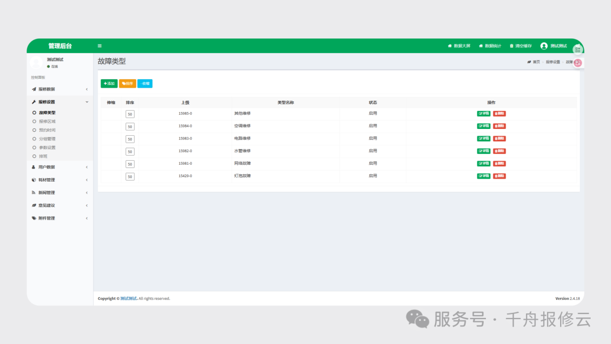Click the wrench icon beside 报修设置
This screenshot has height=344, width=611.
click(34, 102)
